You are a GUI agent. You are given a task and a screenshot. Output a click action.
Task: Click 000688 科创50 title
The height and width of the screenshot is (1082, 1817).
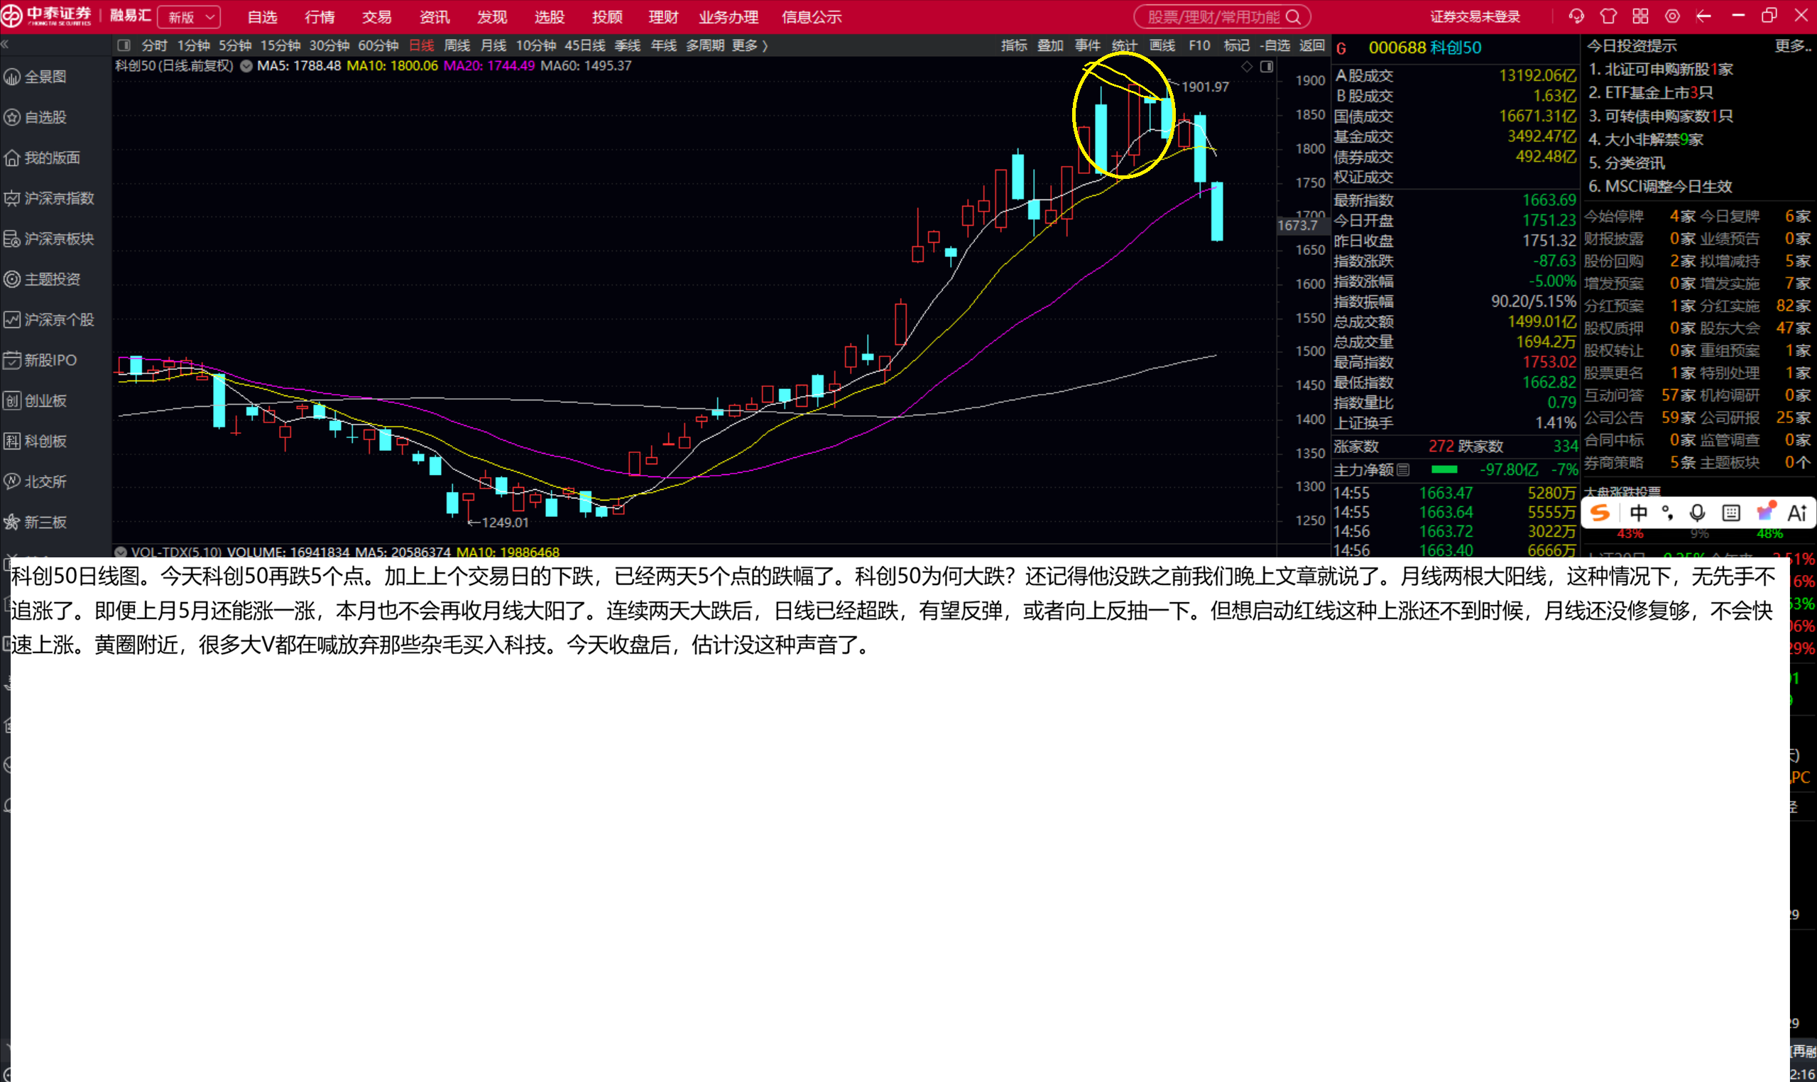click(x=1425, y=48)
